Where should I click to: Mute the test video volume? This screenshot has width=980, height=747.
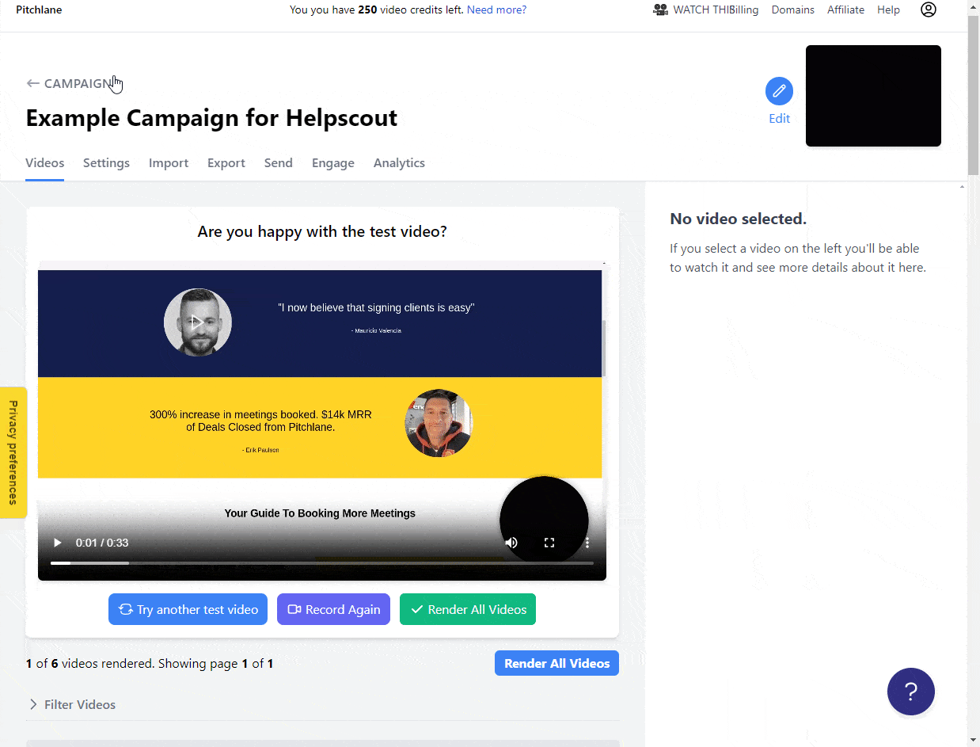511,543
